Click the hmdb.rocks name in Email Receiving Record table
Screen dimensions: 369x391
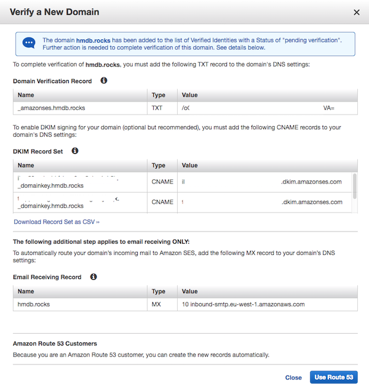click(34, 304)
